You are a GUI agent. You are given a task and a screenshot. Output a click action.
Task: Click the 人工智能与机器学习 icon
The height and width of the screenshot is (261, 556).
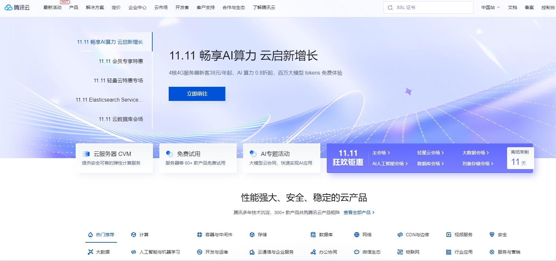[x=134, y=252]
